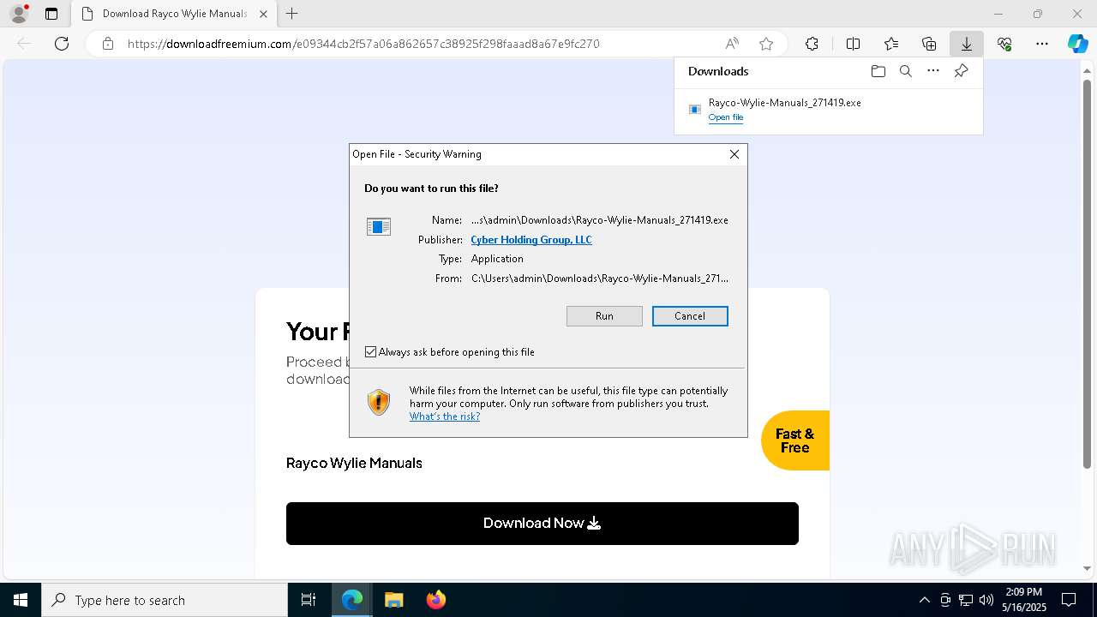Click the Edge profile avatar icon
1097x617 pixels.
coord(18,14)
